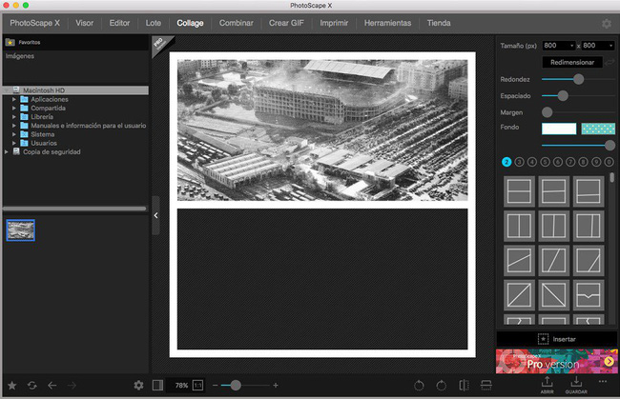Choose the right-offset vertical split layout

click(x=589, y=226)
